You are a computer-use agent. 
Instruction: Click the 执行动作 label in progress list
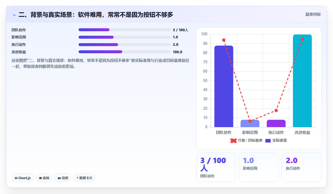tap(19, 45)
